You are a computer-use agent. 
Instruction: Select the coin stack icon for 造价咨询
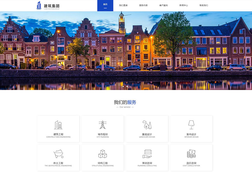(x=191, y=154)
